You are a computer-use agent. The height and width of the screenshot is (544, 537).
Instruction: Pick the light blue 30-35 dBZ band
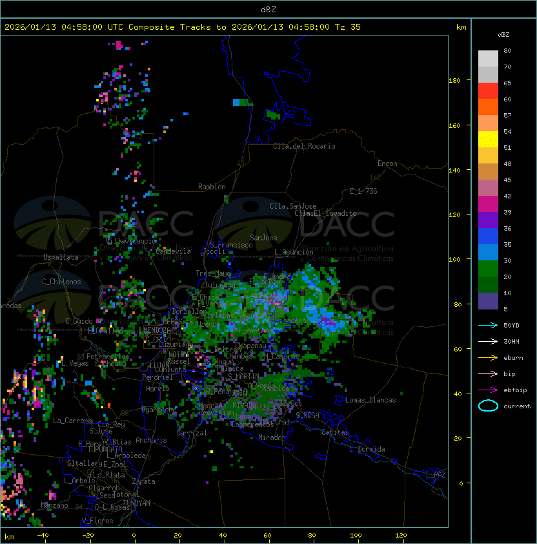click(x=488, y=253)
